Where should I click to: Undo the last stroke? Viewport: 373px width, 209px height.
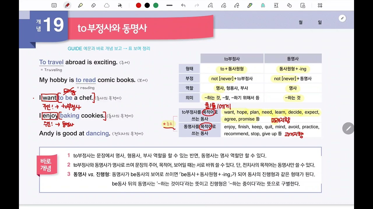click(183, 5)
